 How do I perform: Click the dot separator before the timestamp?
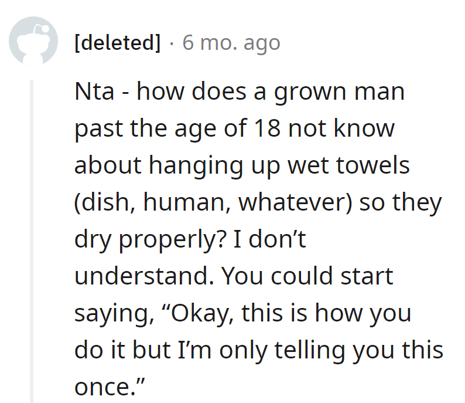pyautogui.click(x=171, y=43)
